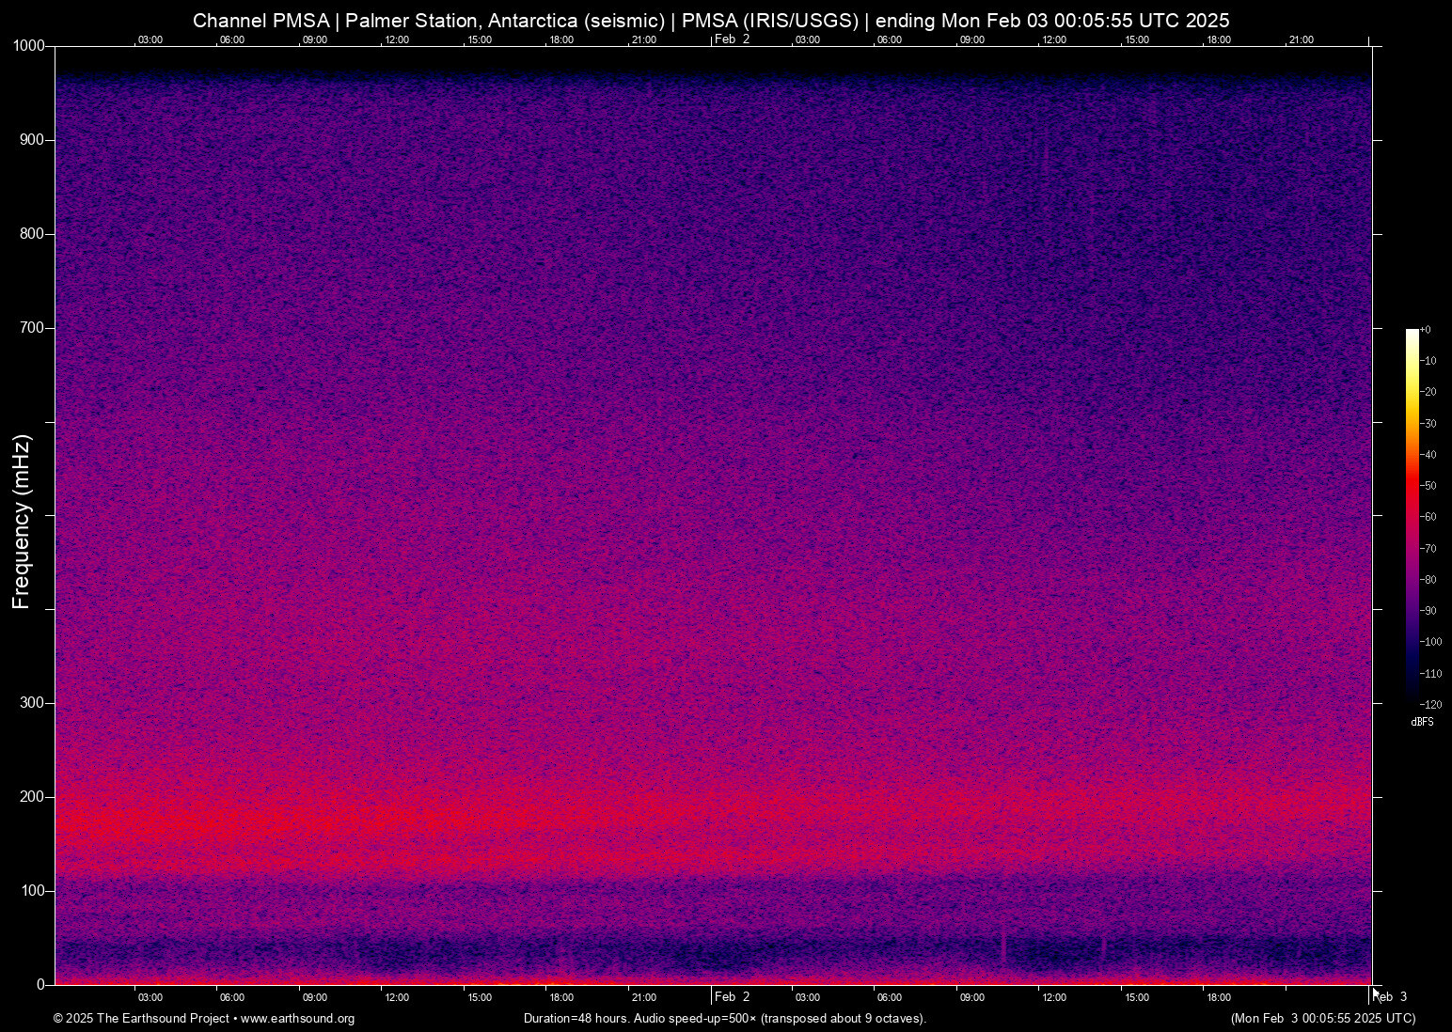
Task: Select the 700 tick label on frequency axis
Action: 33,328
